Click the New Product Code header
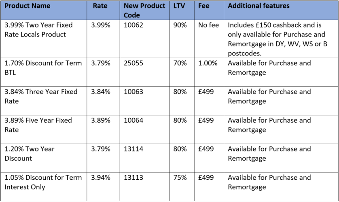Viewport: 339px width, 202px height. pos(144,11)
